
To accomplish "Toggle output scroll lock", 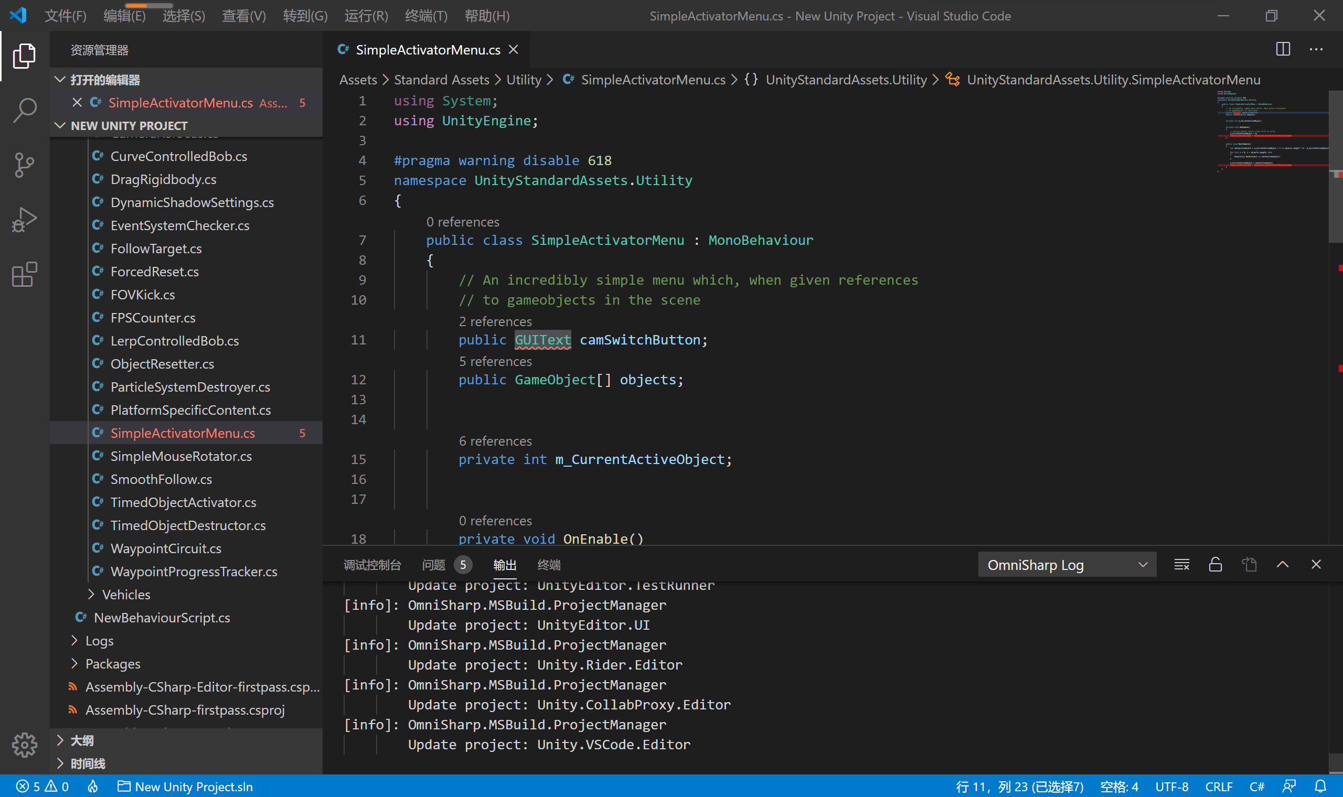I will point(1215,564).
